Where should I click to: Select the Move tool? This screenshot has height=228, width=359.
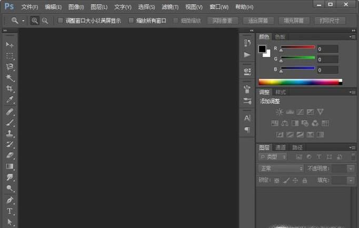[x=9, y=45]
